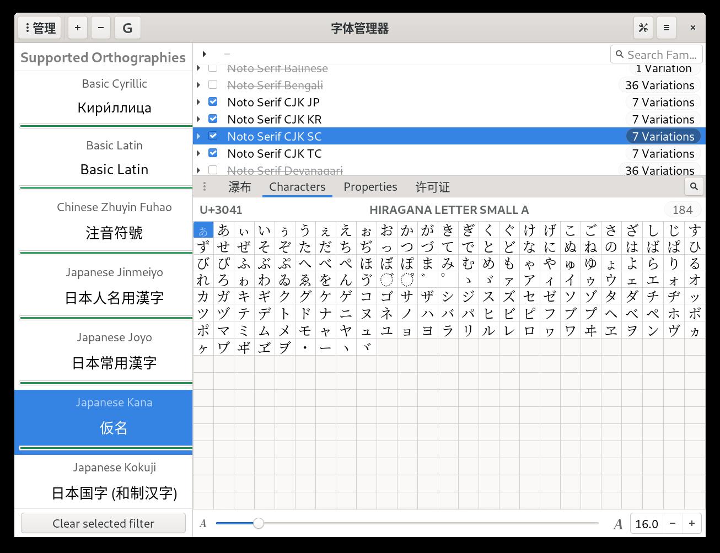Click the Clear selected filter button

click(103, 523)
